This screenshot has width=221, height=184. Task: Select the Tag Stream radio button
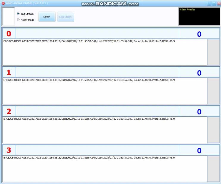tap(18, 14)
